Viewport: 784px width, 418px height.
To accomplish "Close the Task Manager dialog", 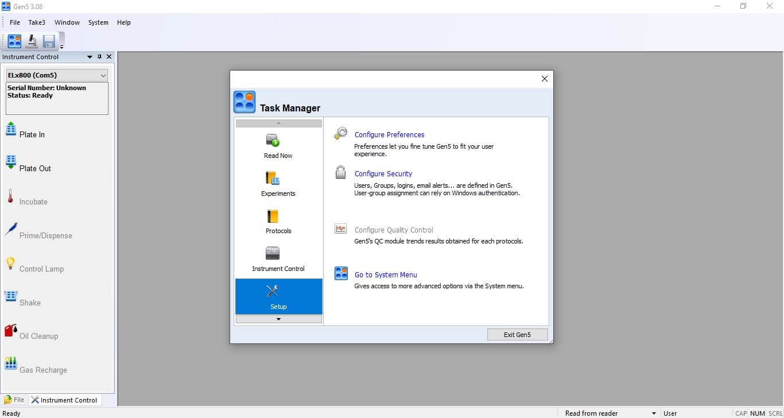I will [545, 79].
